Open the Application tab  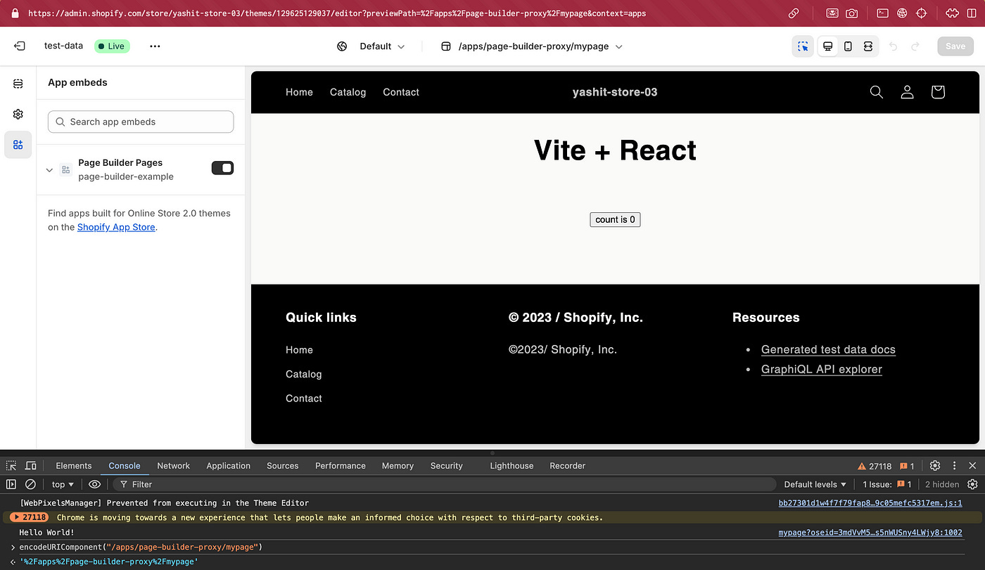(229, 466)
